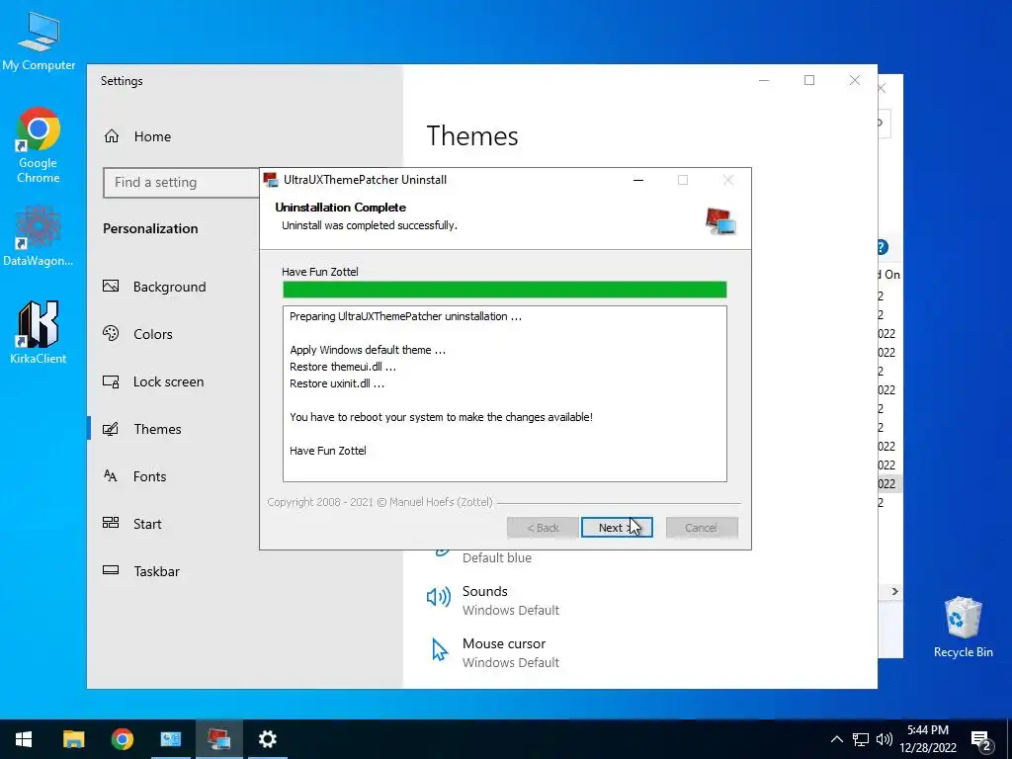Open File Explorer from taskbar

tap(73, 739)
